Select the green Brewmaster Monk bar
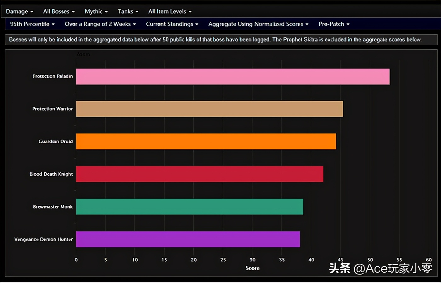This screenshot has width=441, height=283. (x=190, y=207)
